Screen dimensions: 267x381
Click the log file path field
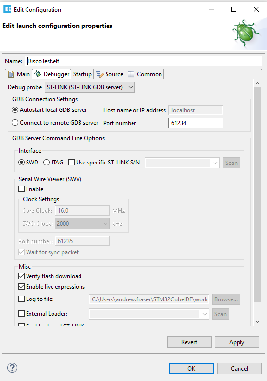tap(149, 299)
